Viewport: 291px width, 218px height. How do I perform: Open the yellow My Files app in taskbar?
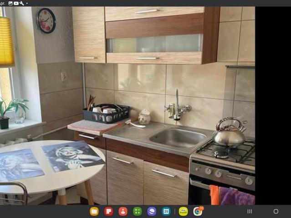(94, 211)
